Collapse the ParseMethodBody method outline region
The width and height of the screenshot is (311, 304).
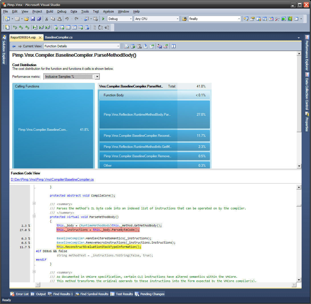pos(34,216)
